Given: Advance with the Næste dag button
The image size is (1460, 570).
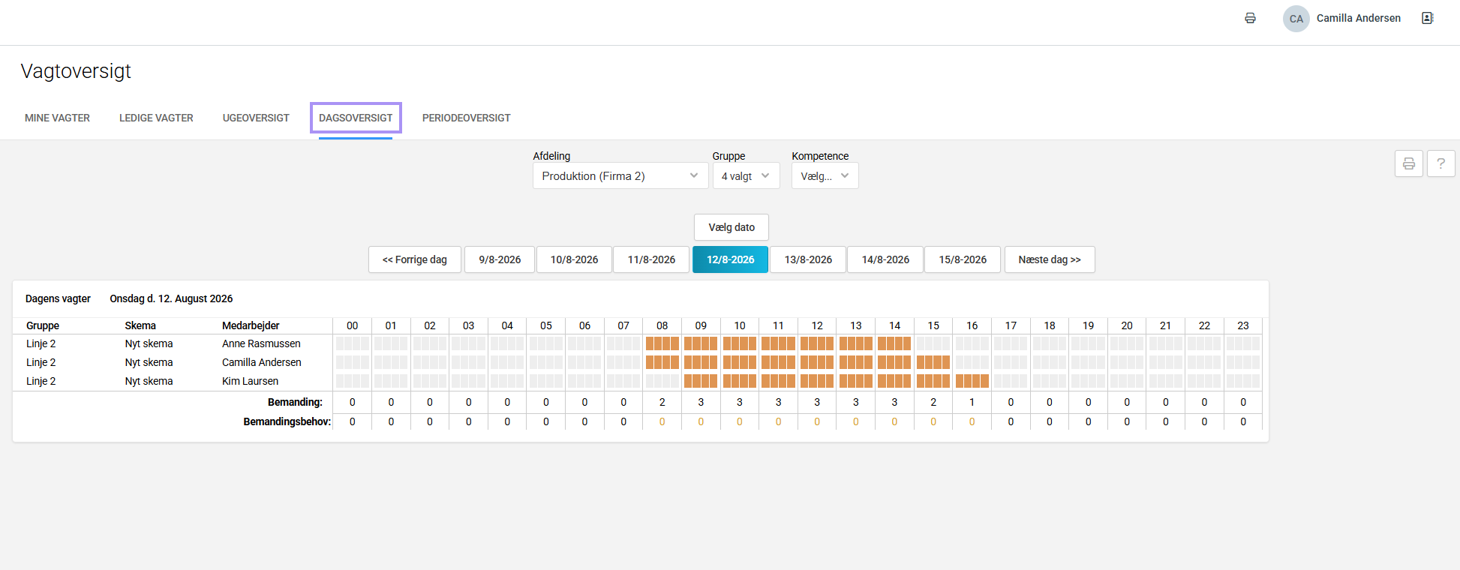Looking at the screenshot, I should (x=1050, y=259).
